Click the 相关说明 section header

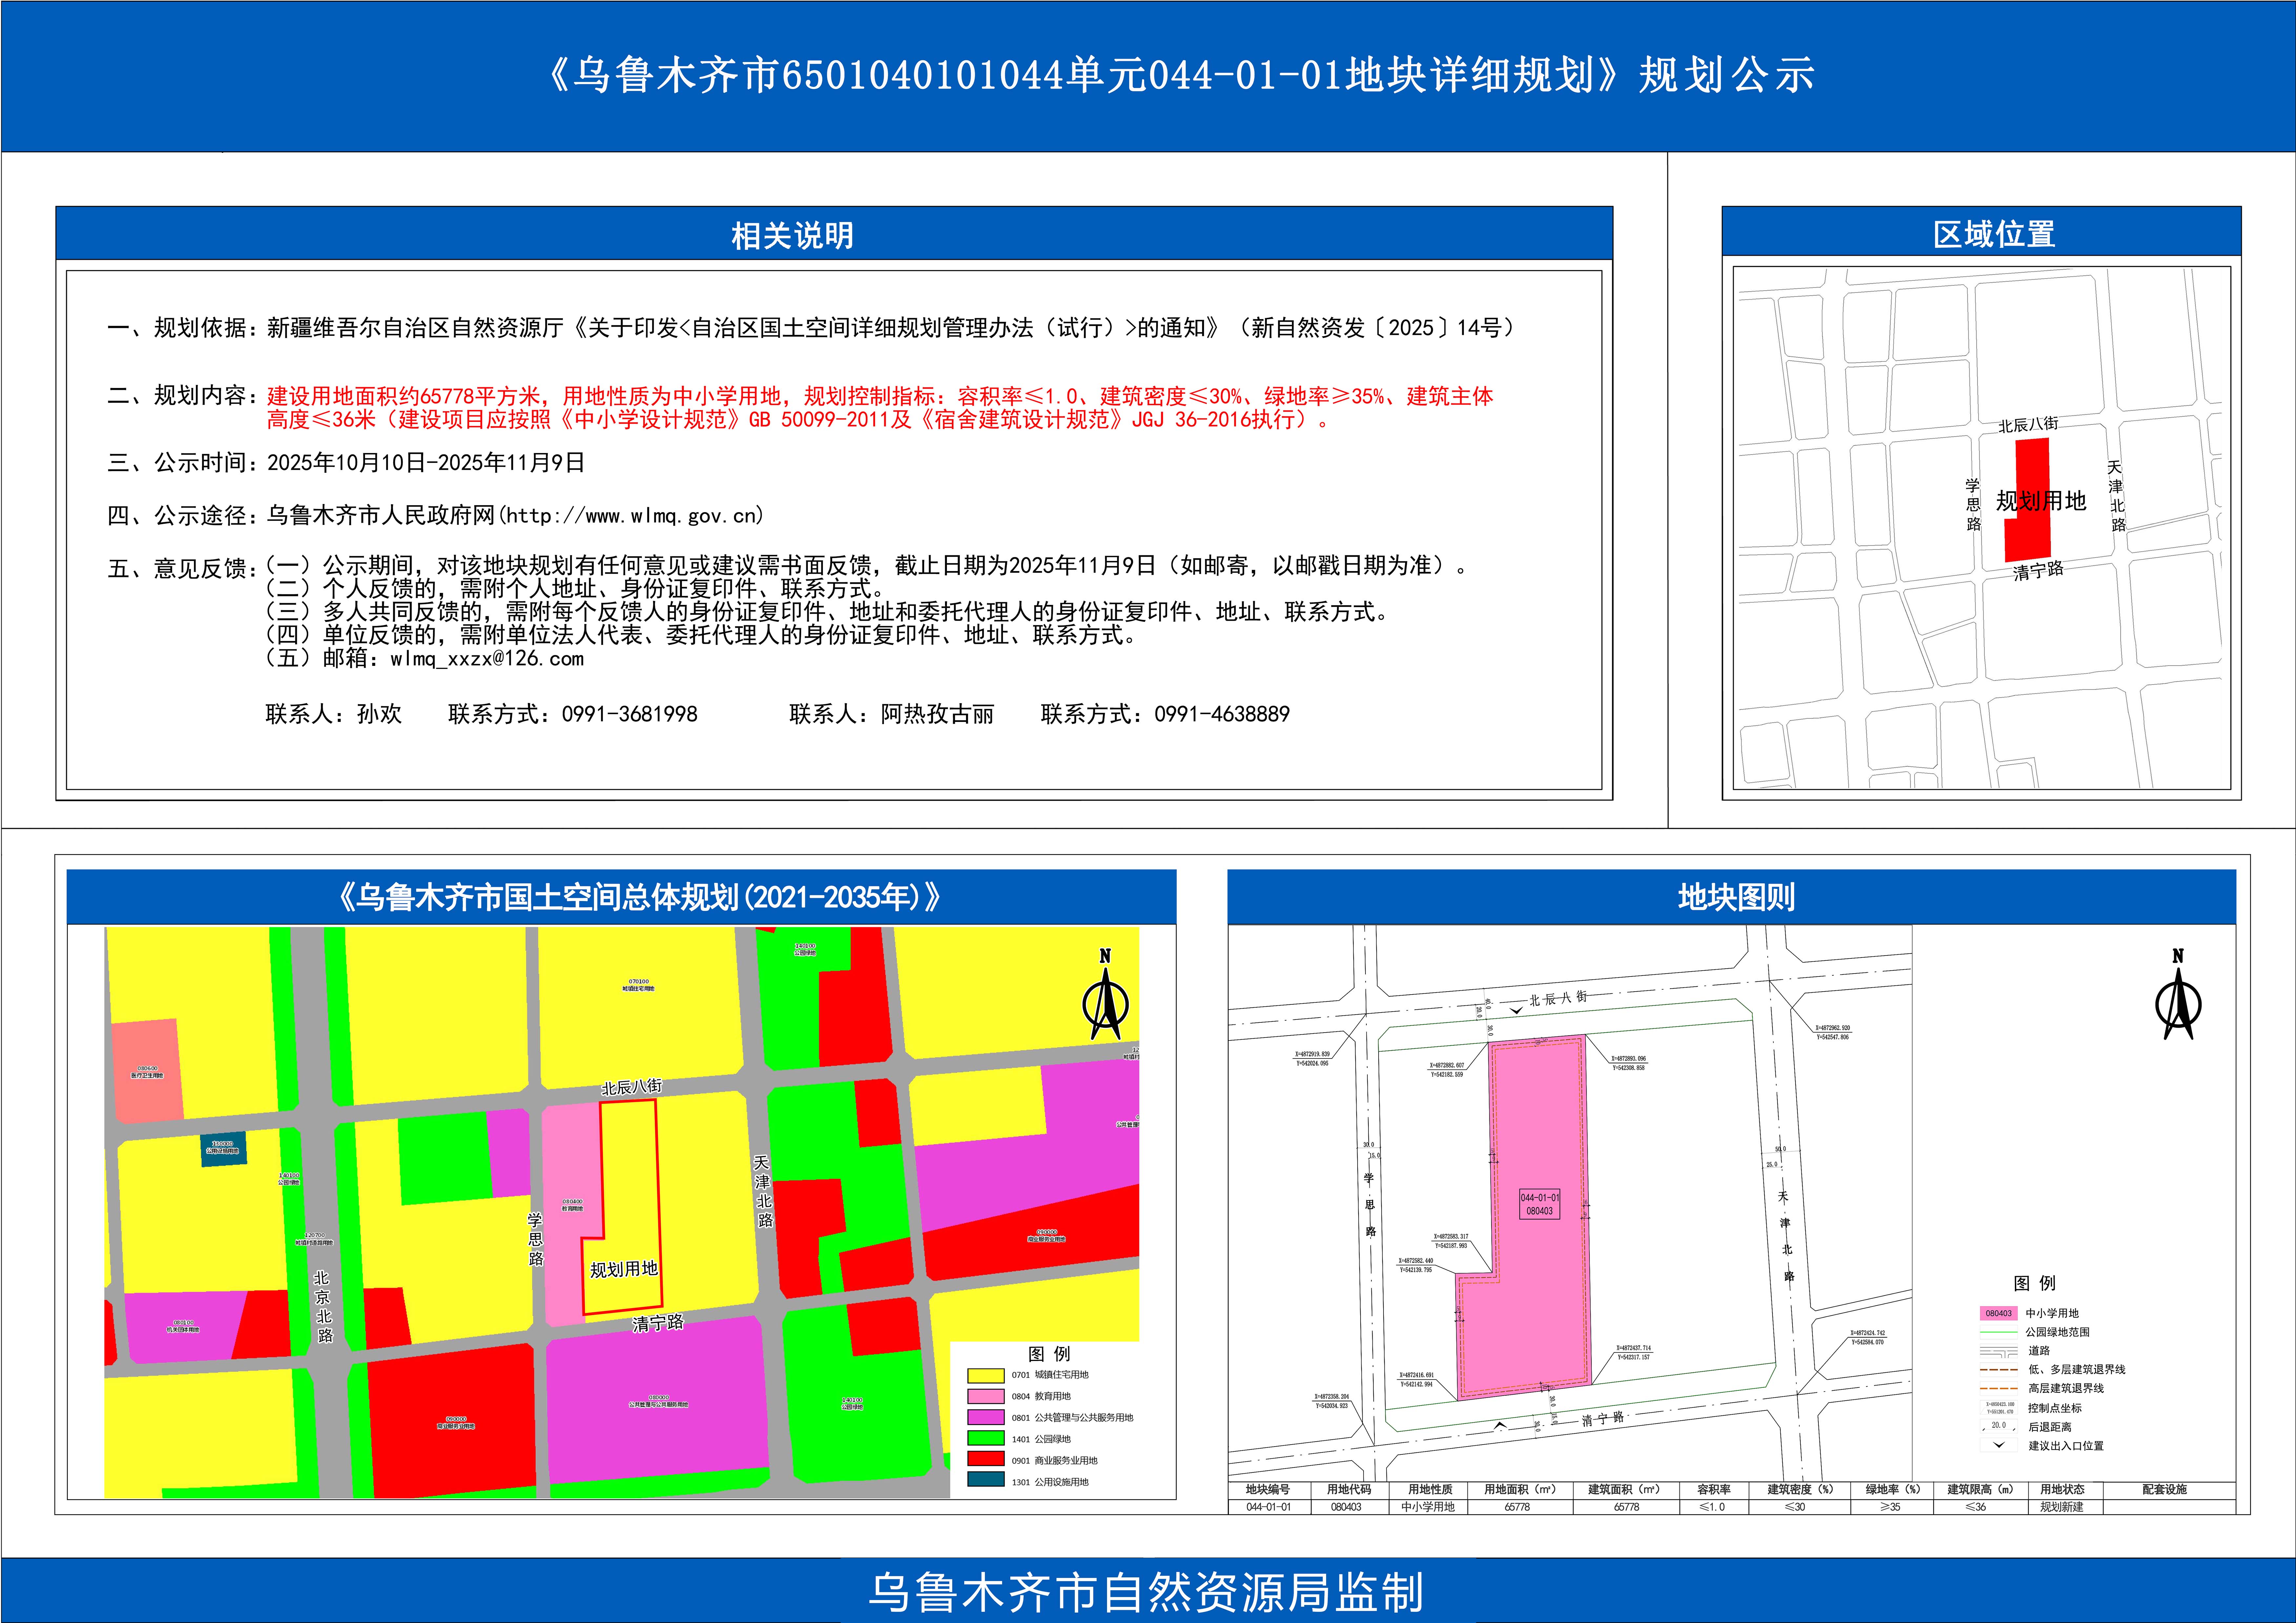coord(792,235)
